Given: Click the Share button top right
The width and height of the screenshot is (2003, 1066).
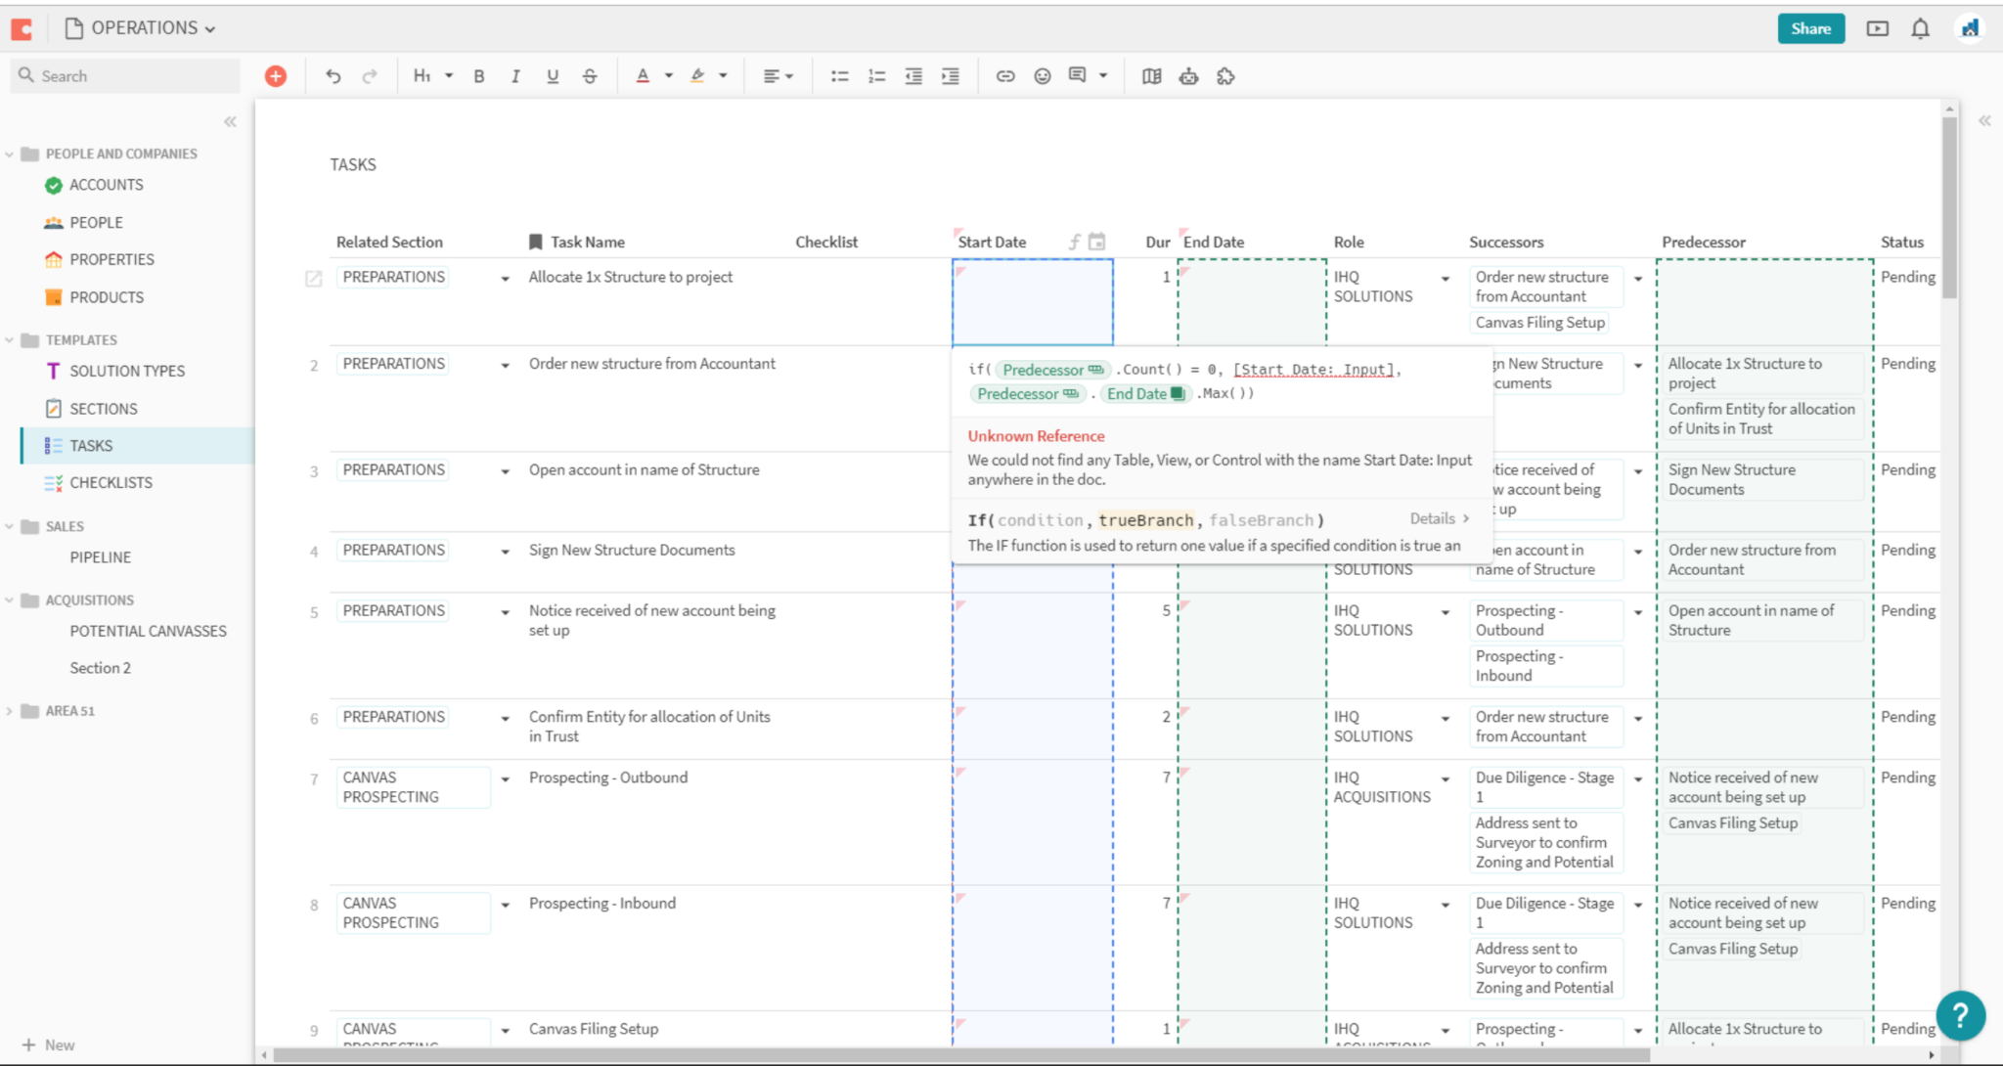Looking at the screenshot, I should pos(1811,27).
